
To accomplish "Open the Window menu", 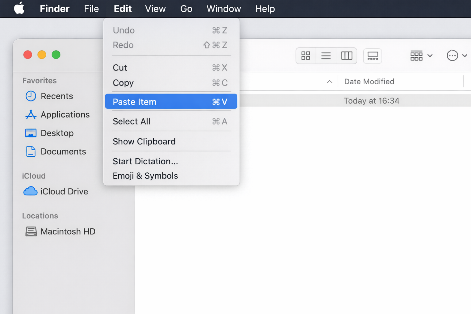I will [224, 9].
